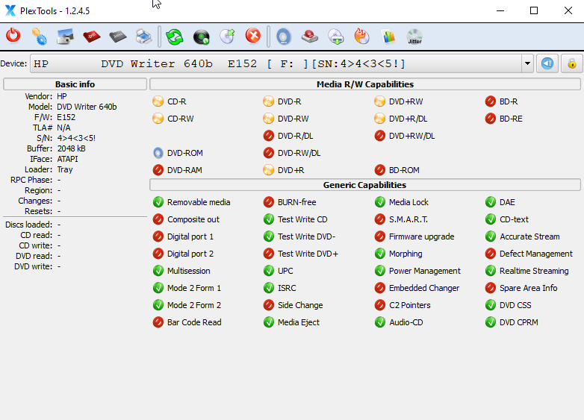Screen dimensions: 584x420
Task: Click the BD-R red unsupported icon
Action: pyautogui.click(x=491, y=101)
